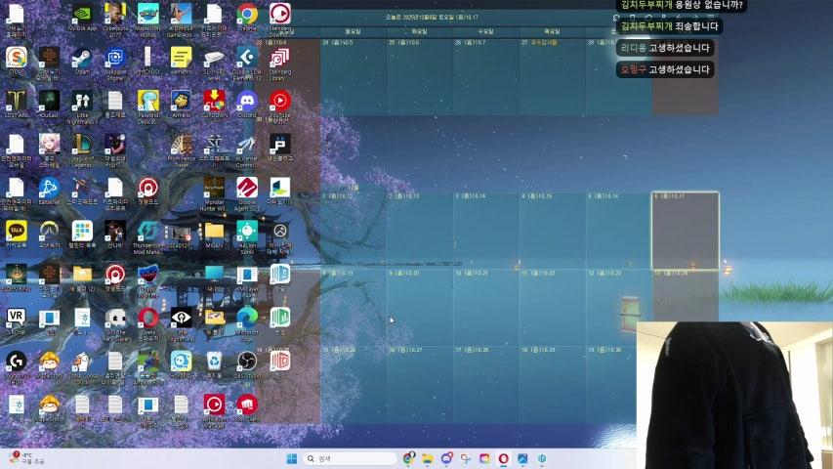The image size is (833, 469).
Task: Open File Explorer from the taskbar
Action: point(427,458)
